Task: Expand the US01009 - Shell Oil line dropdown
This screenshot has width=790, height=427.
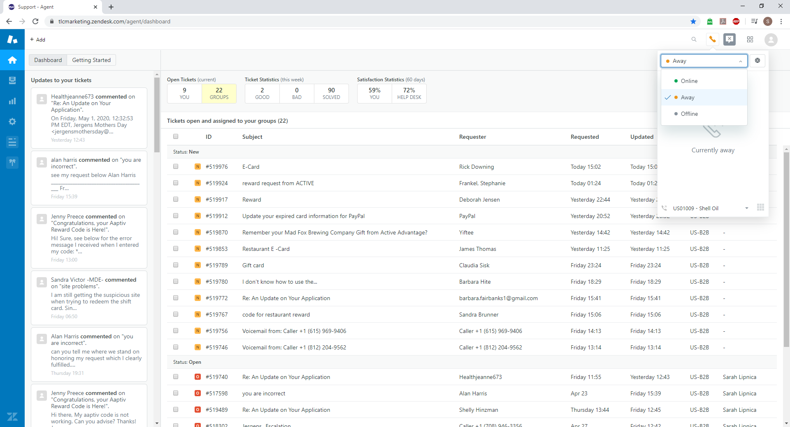Action: click(x=746, y=208)
